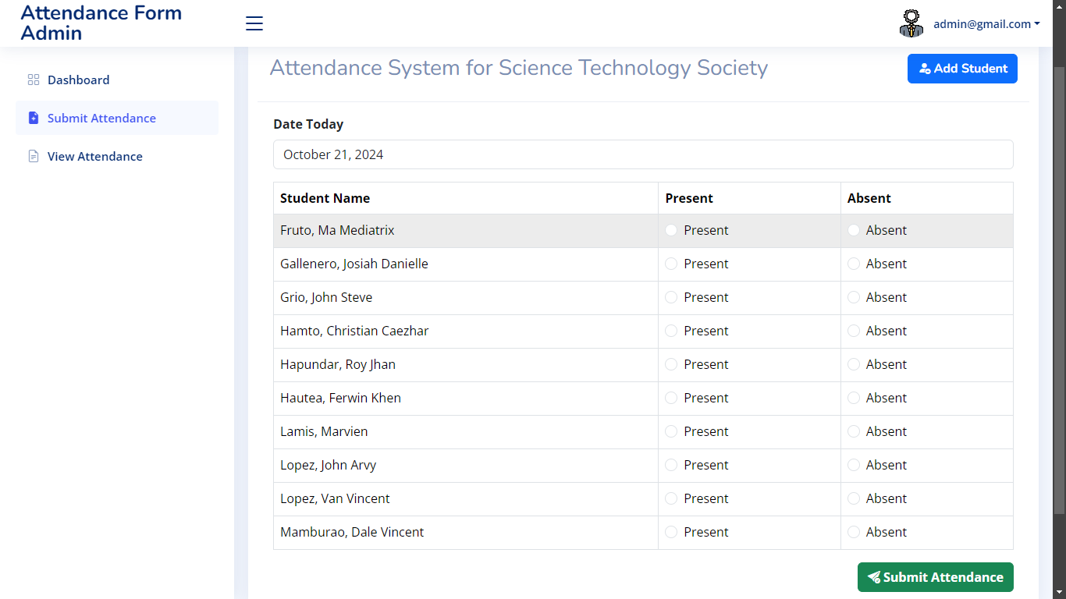Click the paper plane icon on Submit Attendance
The width and height of the screenshot is (1066, 599).
pyautogui.click(x=874, y=577)
